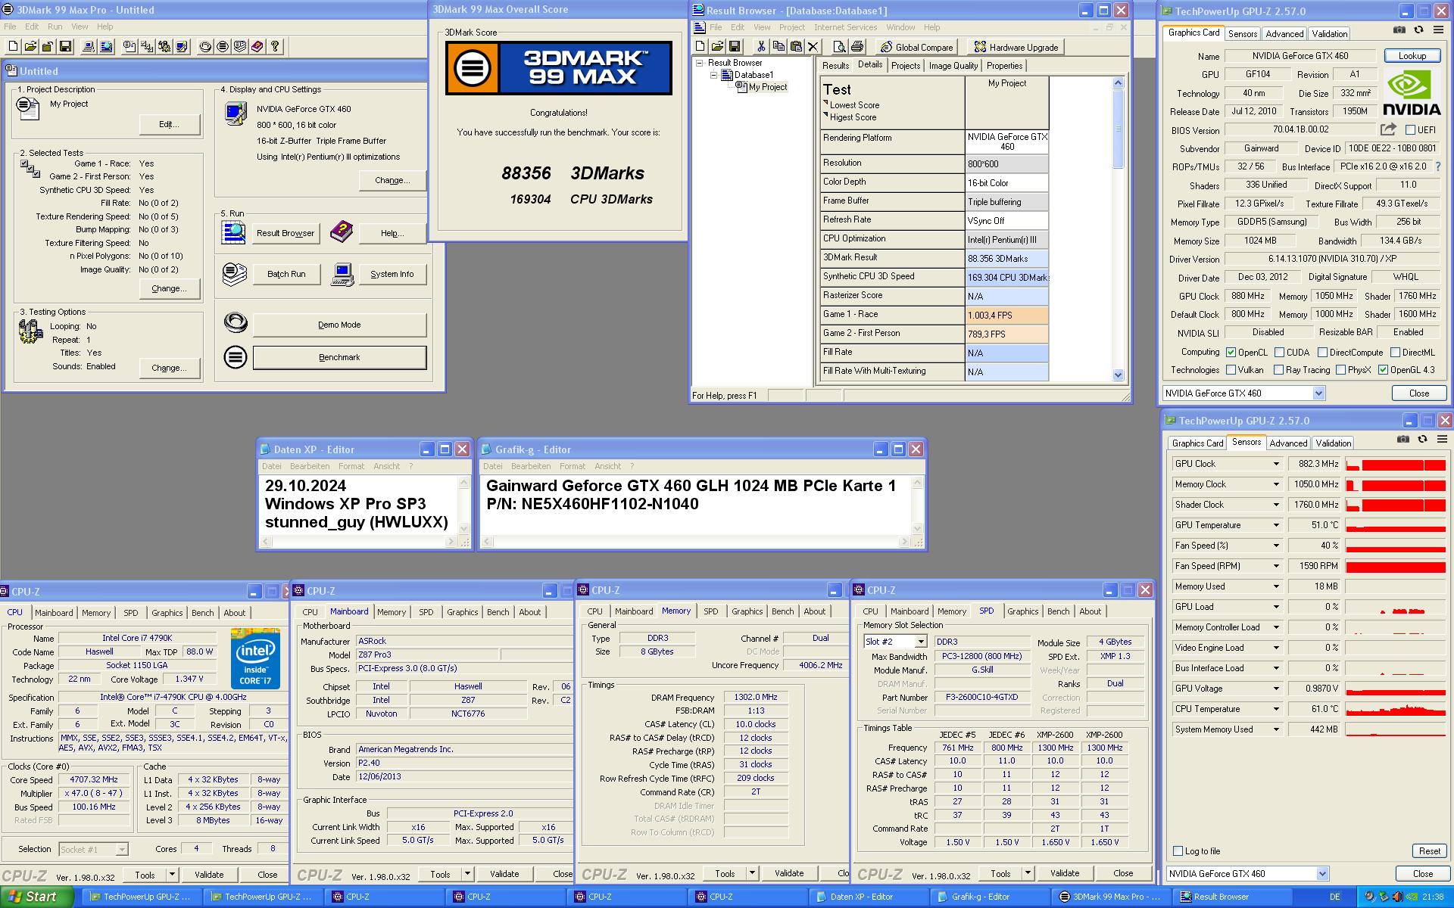Toggle the PhysX checkbox in GPU-Z

pos(1340,370)
